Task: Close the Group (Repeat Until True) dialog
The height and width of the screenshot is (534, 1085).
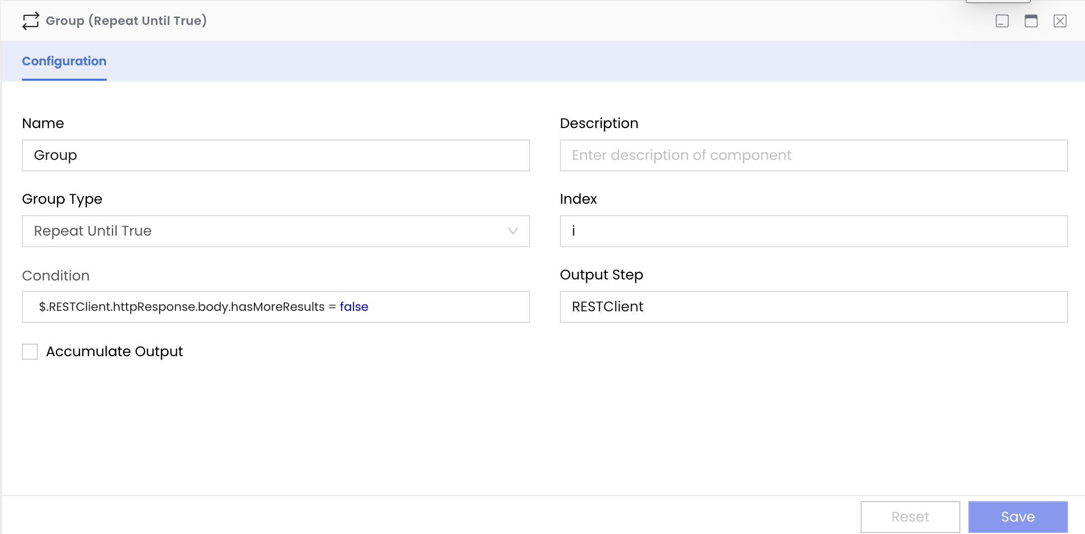Action: [1060, 21]
